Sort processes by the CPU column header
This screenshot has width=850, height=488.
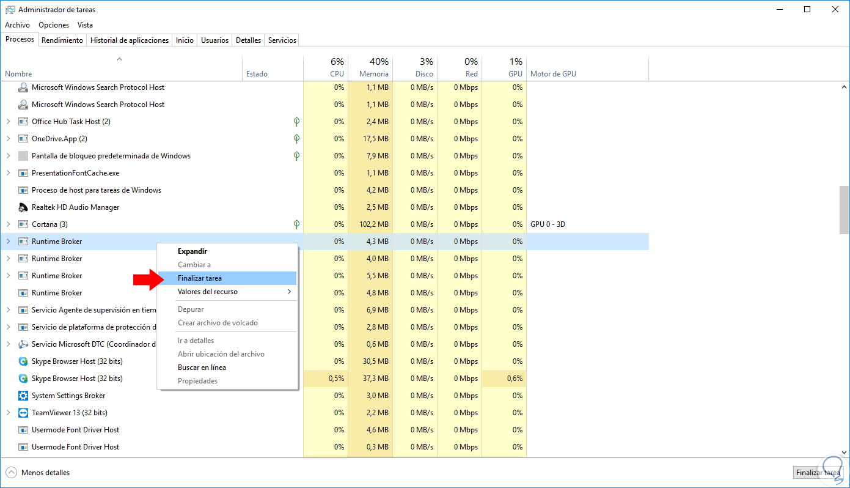(325, 68)
